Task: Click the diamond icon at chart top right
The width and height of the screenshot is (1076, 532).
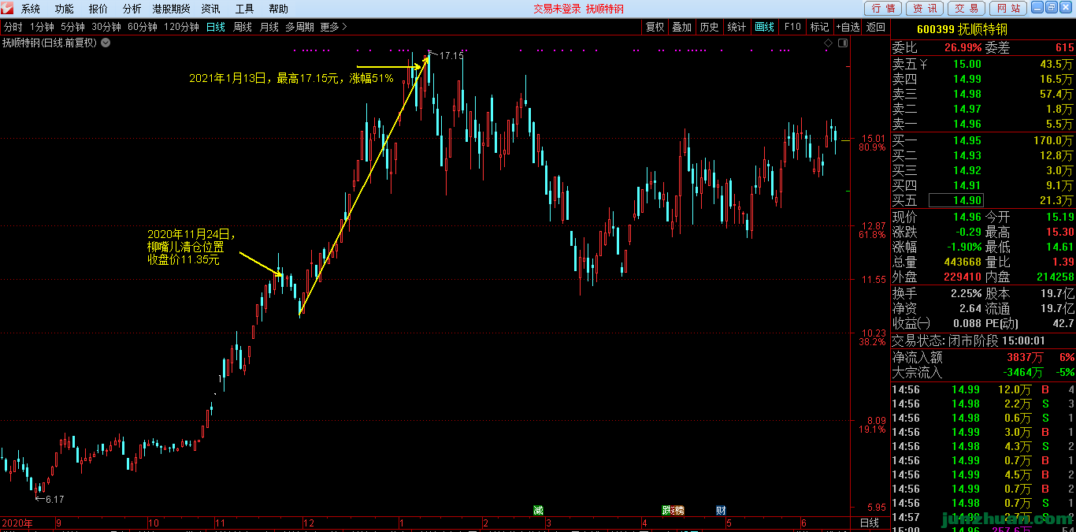Action: pos(828,43)
